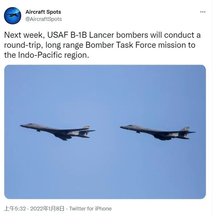Click the Aircraft Spots profile avatar
213x217 pixels.
[x=12, y=16]
